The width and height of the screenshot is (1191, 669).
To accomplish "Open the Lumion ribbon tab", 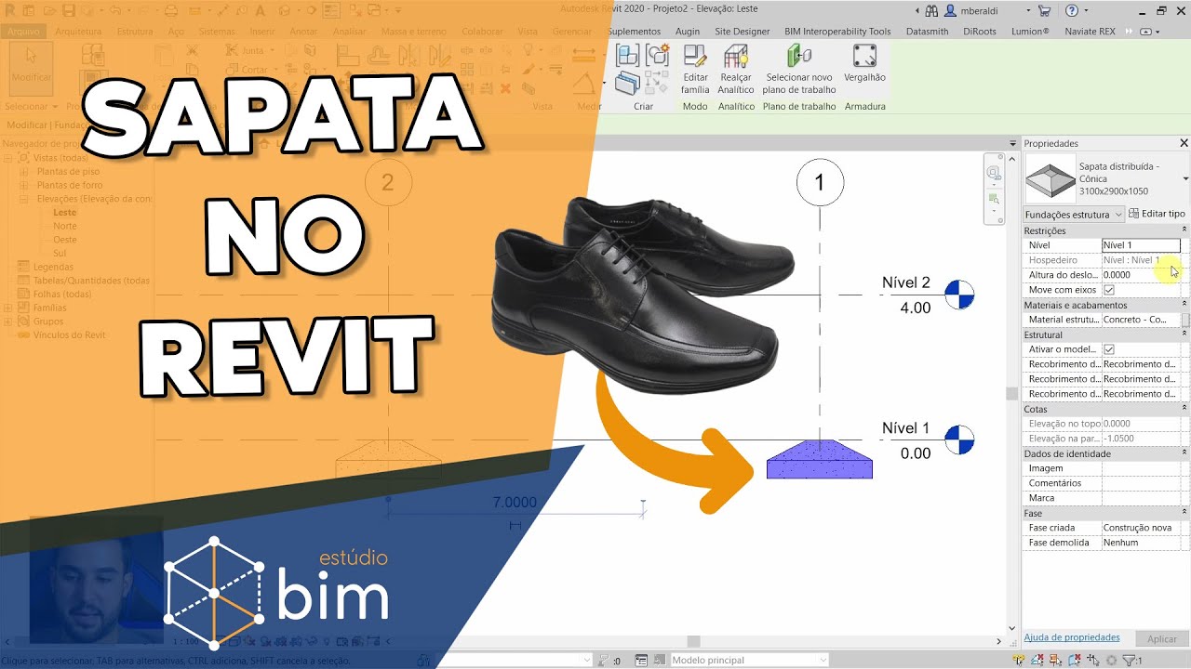I will (1031, 31).
